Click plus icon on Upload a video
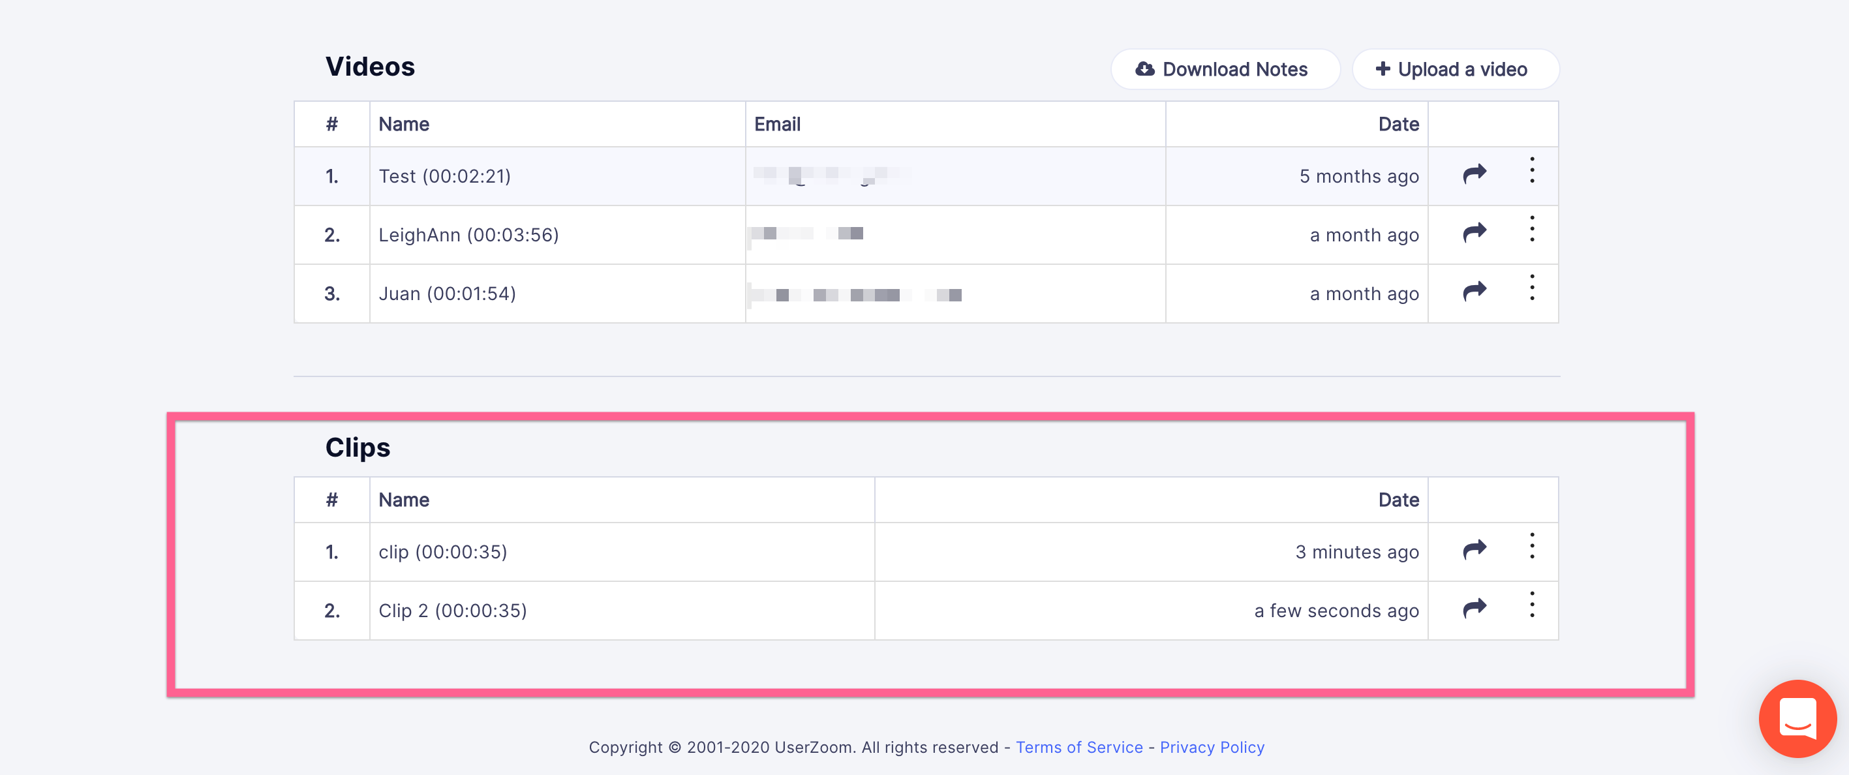The image size is (1849, 775). 1383,68
